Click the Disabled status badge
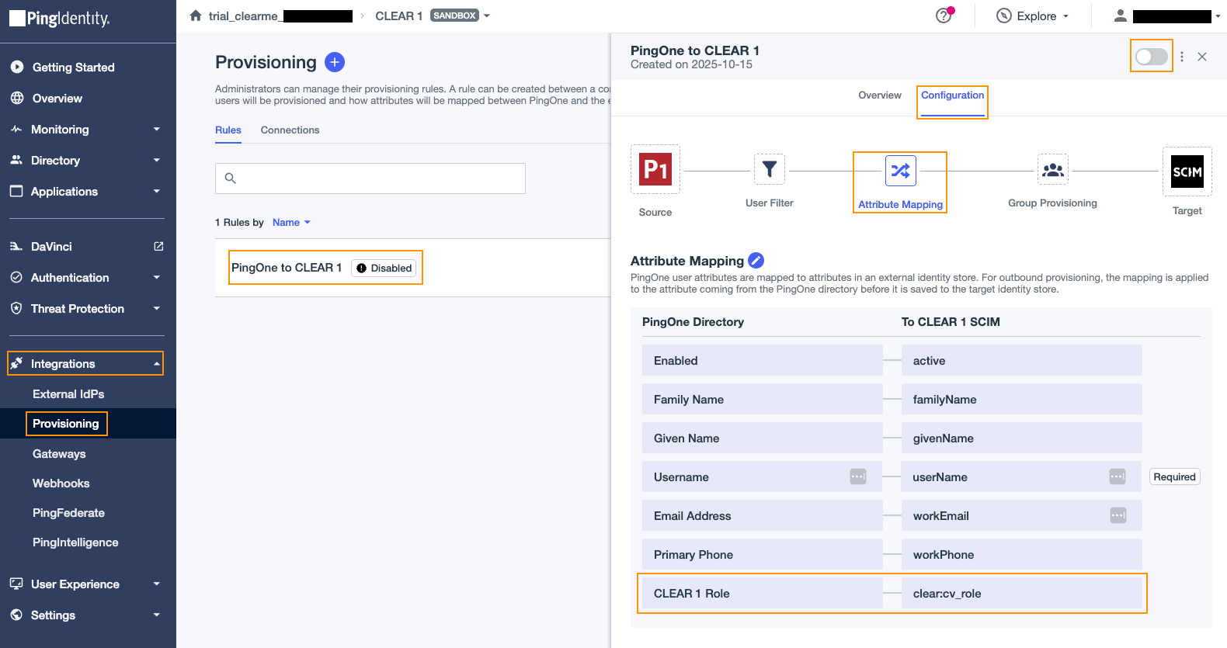1227x648 pixels. tap(384, 269)
